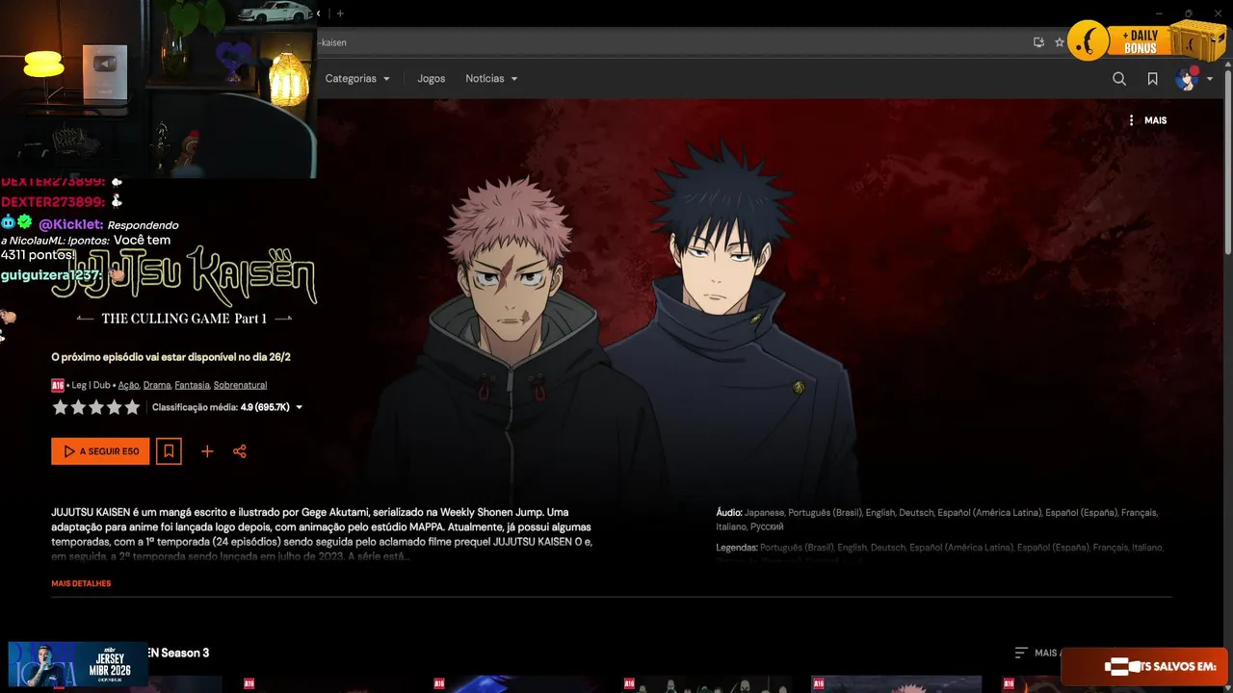
Task: Open the Categorias dropdown menu
Action: 357,79
